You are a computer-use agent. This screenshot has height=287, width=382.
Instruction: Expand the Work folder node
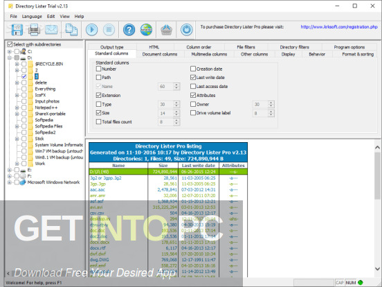pos(17,164)
